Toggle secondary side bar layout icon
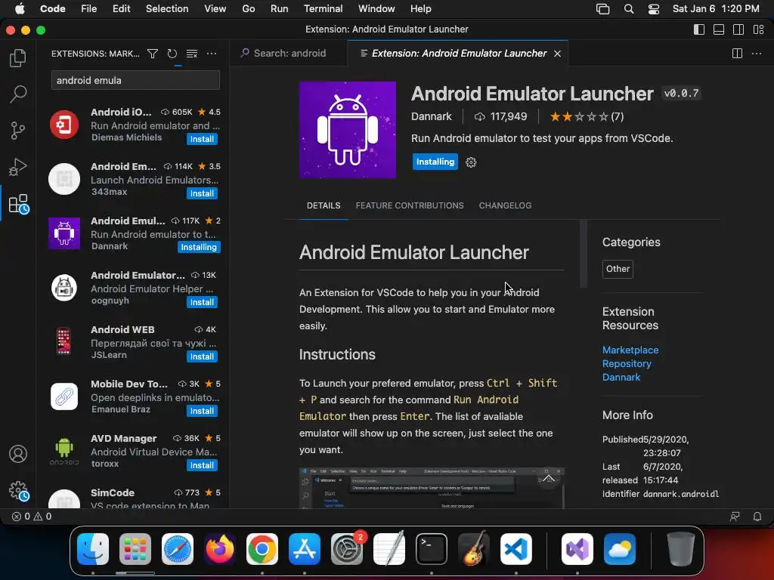 [738, 29]
